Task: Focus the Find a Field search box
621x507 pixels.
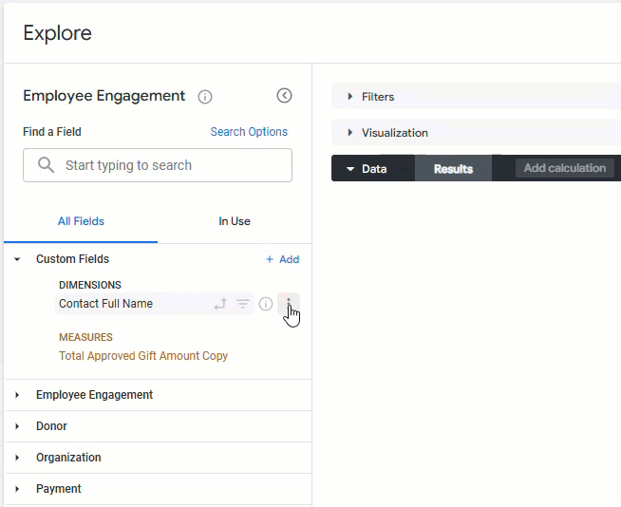Action: pos(158,165)
